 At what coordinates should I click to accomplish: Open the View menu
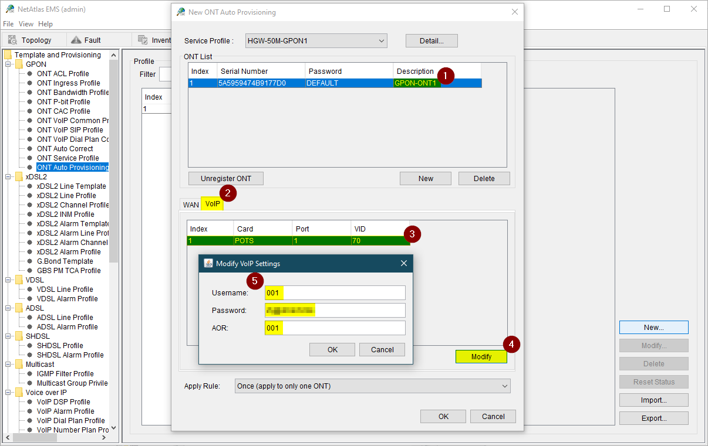click(26, 24)
